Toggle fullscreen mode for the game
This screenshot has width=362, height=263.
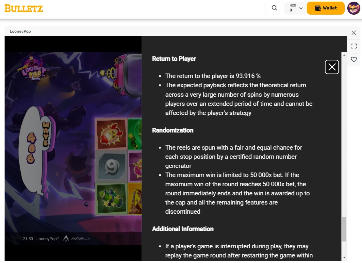pos(354,46)
